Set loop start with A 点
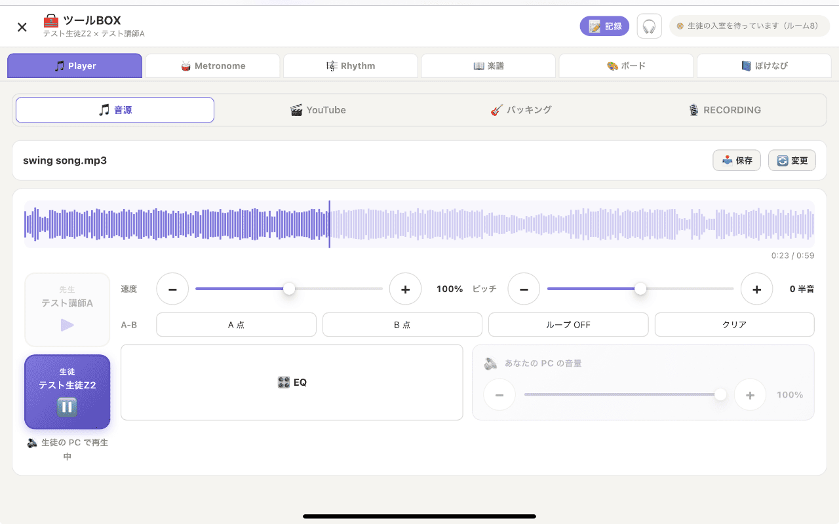This screenshot has height=524, width=839. pos(236,325)
